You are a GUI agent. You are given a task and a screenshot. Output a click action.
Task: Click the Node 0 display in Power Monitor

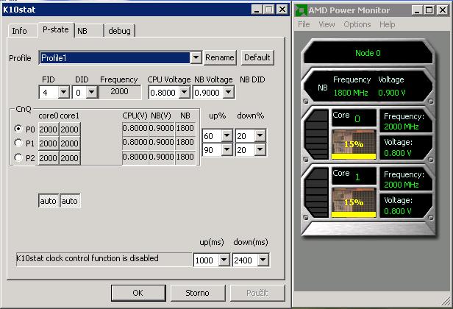point(368,53)
